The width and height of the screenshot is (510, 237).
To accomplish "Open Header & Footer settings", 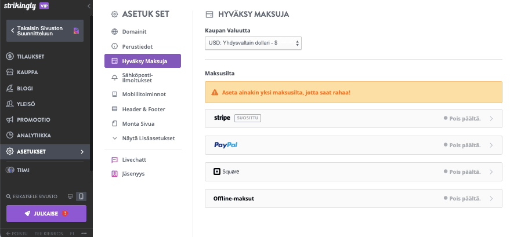I will (143, 109).
